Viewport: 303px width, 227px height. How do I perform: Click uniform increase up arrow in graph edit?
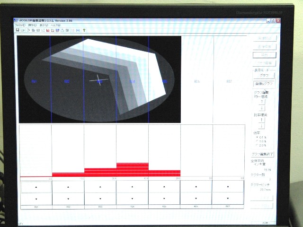click(x=262, y=101)
